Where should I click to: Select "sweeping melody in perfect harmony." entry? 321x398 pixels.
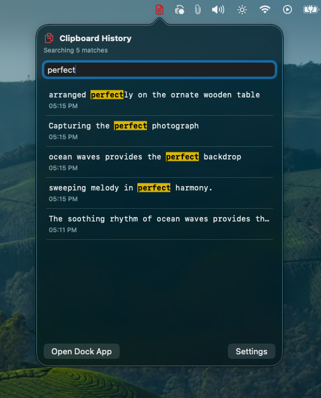[x=160, y=193]
